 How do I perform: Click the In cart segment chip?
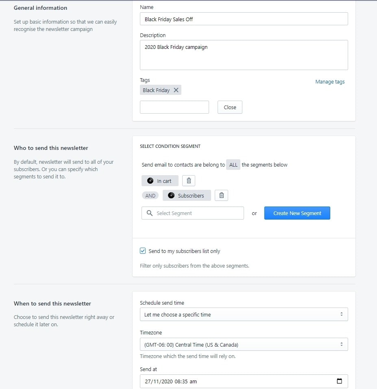point(160,181)
